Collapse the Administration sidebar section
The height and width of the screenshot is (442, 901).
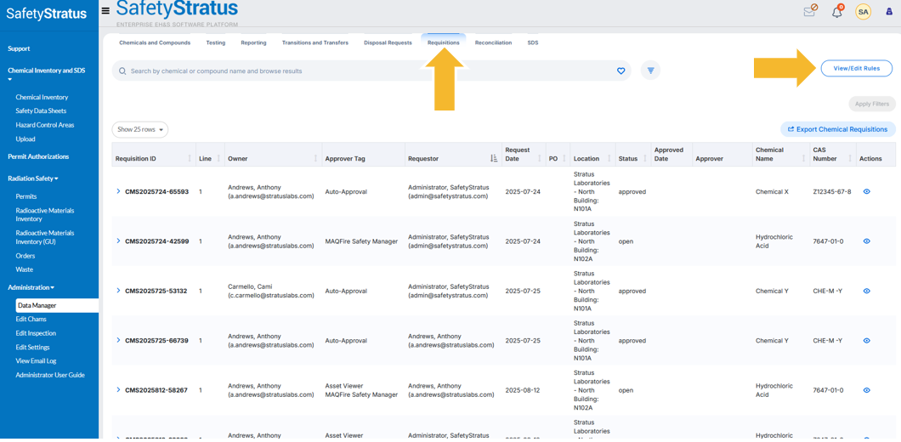(x=31, y=287)
